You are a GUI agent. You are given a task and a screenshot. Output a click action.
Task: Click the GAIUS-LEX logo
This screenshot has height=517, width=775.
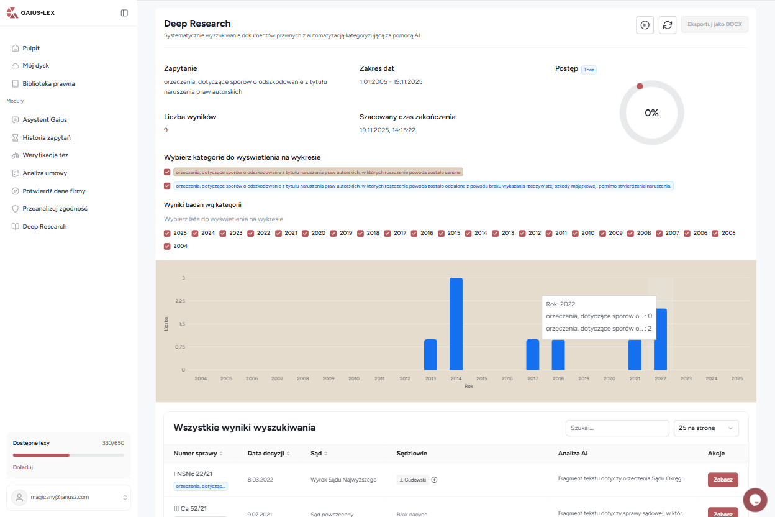[31, 13]
